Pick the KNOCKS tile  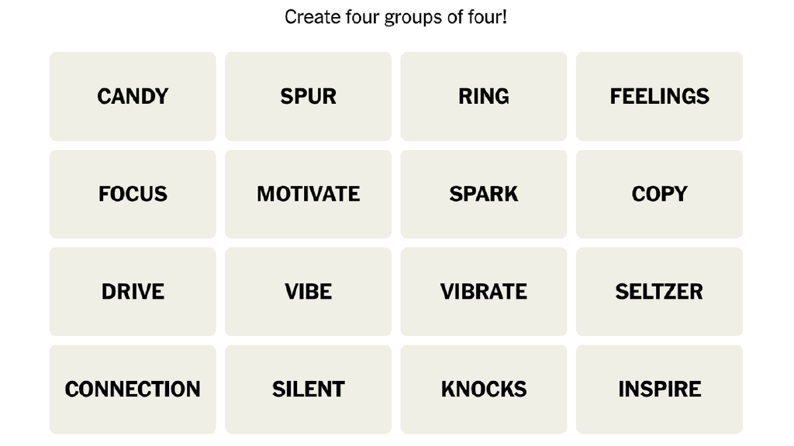(484, 389)
